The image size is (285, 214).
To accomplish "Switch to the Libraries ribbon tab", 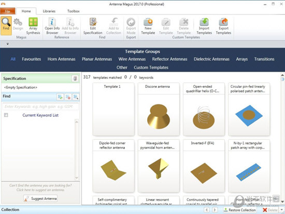I will click(x=49, y=11).
